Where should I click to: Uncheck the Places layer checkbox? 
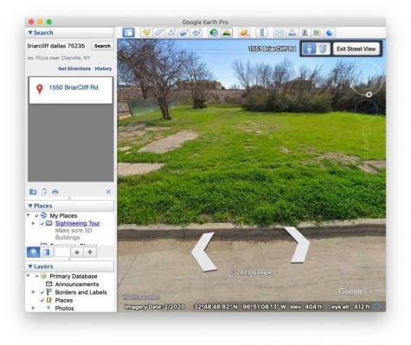pyautogui.click(x=42, y=300)
